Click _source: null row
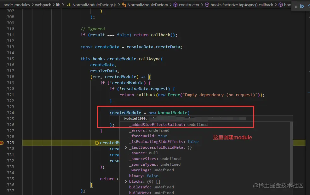 pyautogui.click(x=143, y=153)
